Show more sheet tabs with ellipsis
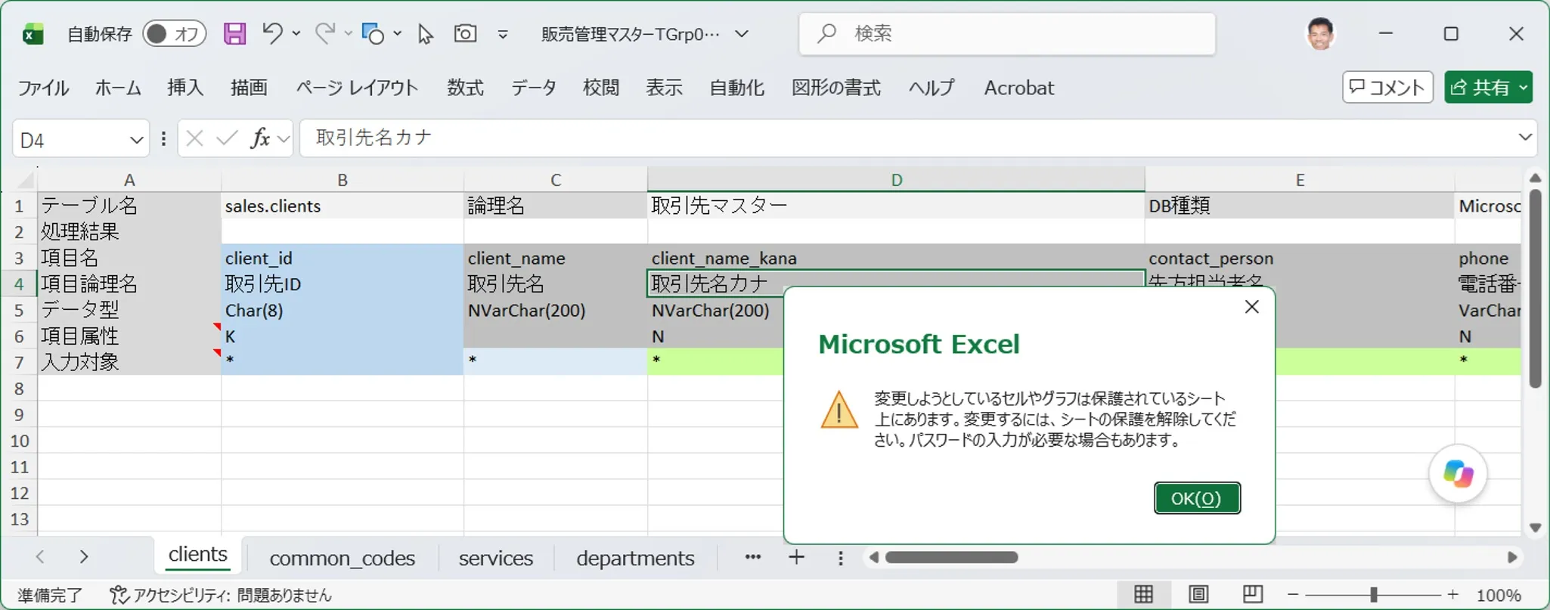This screenshot has width=1550, height=610. pyautogui.click(x=752, y=557)
